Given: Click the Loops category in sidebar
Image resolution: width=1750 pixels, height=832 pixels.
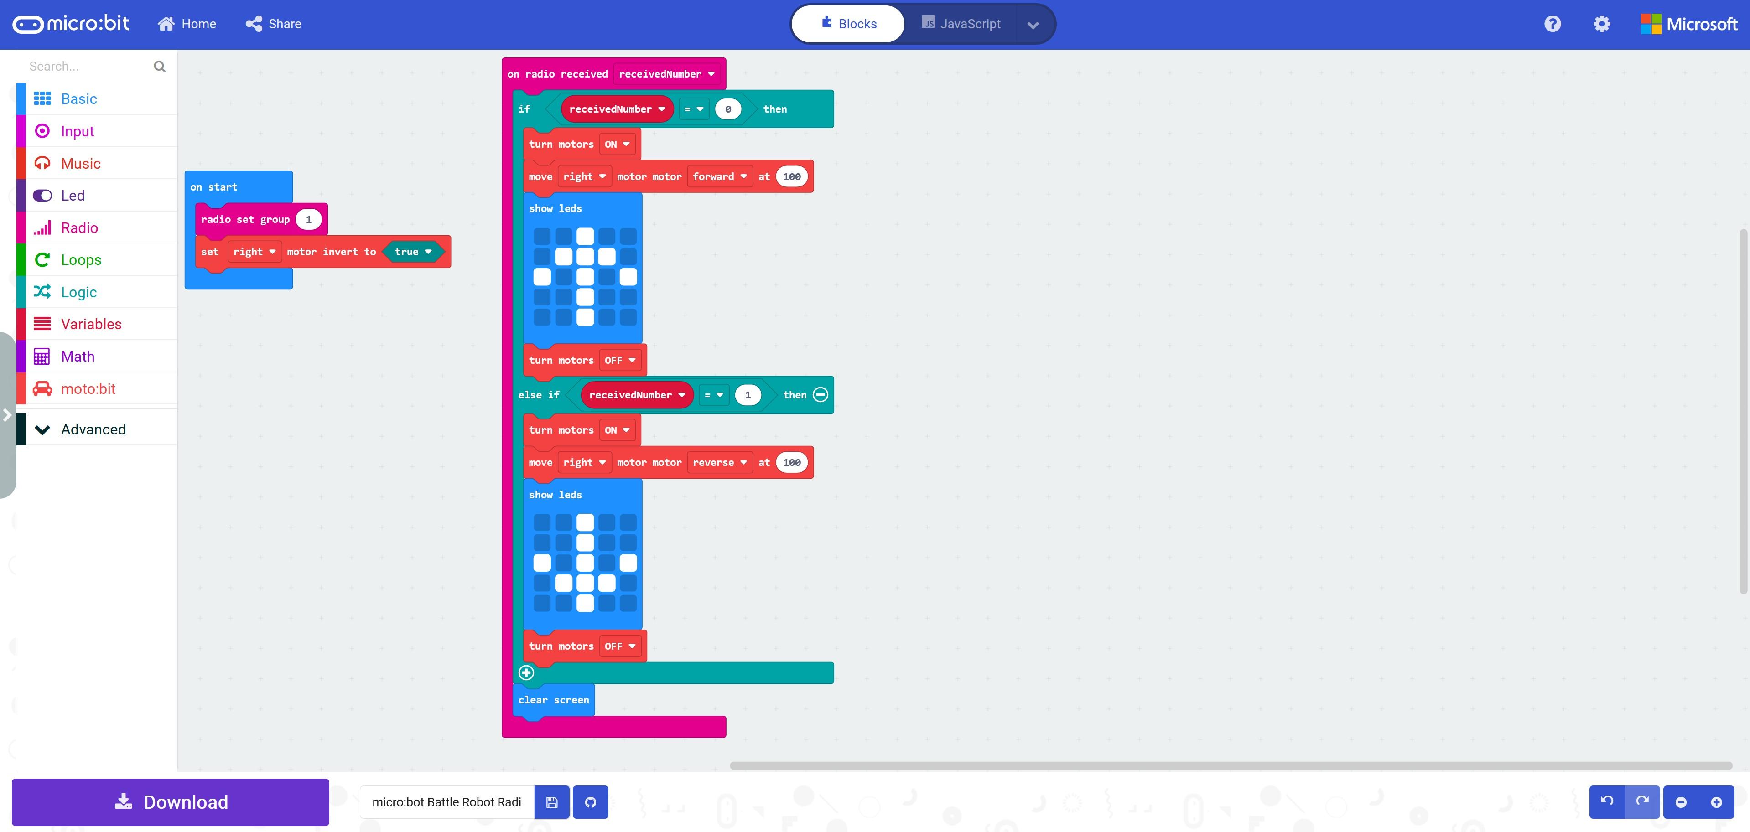Looking at the screenshot, I should click(x=80, y=259).
